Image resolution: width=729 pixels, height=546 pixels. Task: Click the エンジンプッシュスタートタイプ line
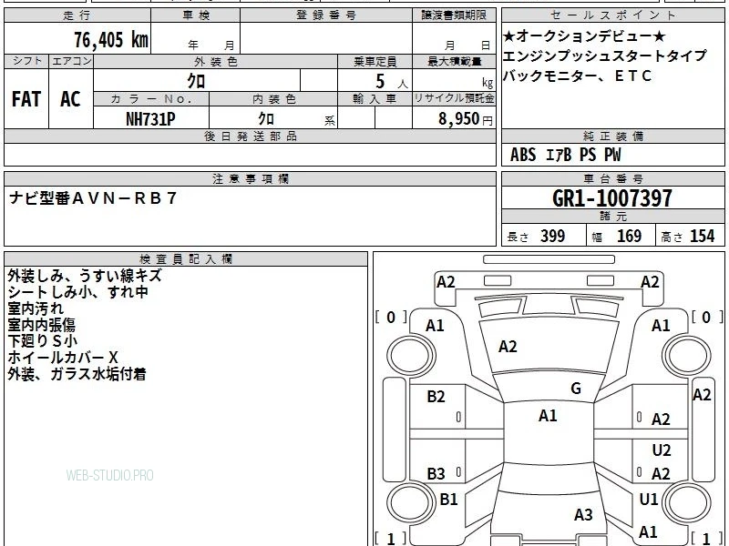605,56
